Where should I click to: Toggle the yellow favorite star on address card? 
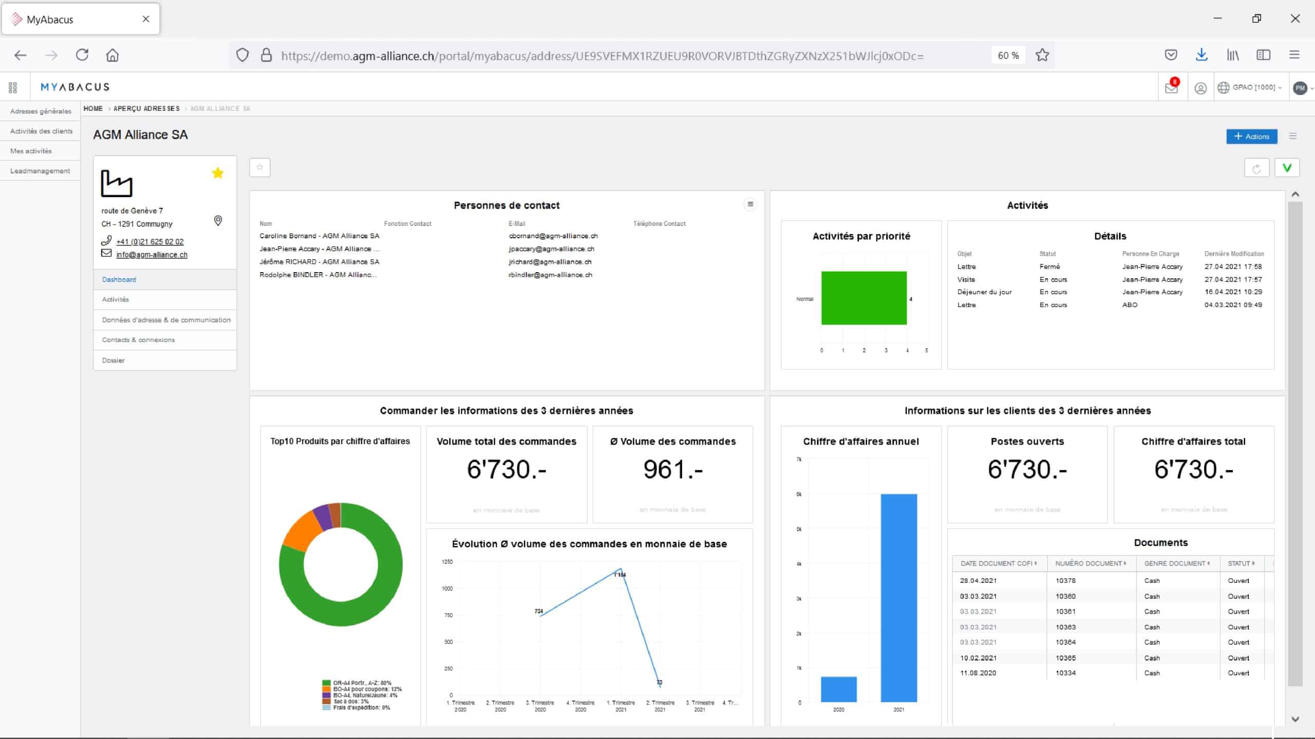click(218, 173)
